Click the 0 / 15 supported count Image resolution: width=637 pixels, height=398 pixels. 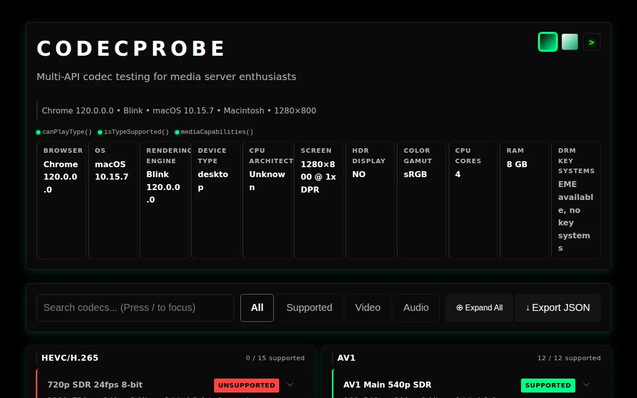(275, 358)
